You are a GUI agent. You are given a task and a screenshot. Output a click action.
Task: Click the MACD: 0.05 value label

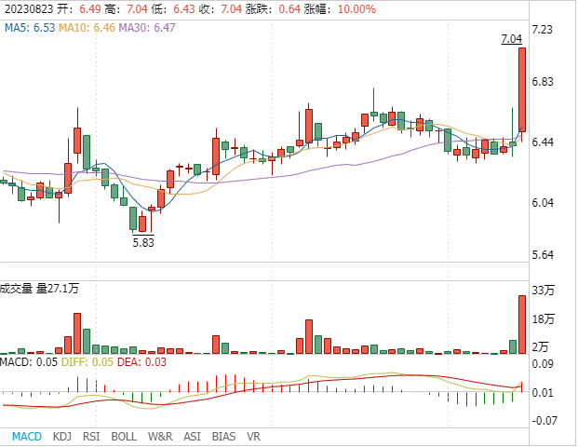(29, 362)
